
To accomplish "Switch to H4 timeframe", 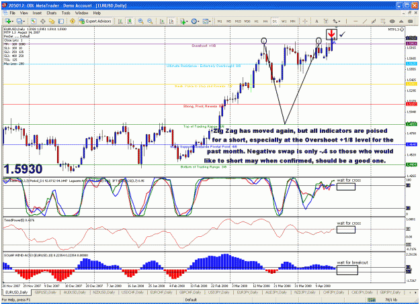I will [x=265, y=21].
